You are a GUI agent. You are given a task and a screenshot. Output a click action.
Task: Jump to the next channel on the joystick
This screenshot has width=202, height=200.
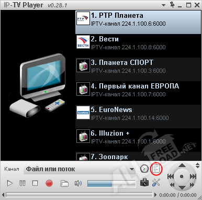pyautogui.click(x=193, y=176)
